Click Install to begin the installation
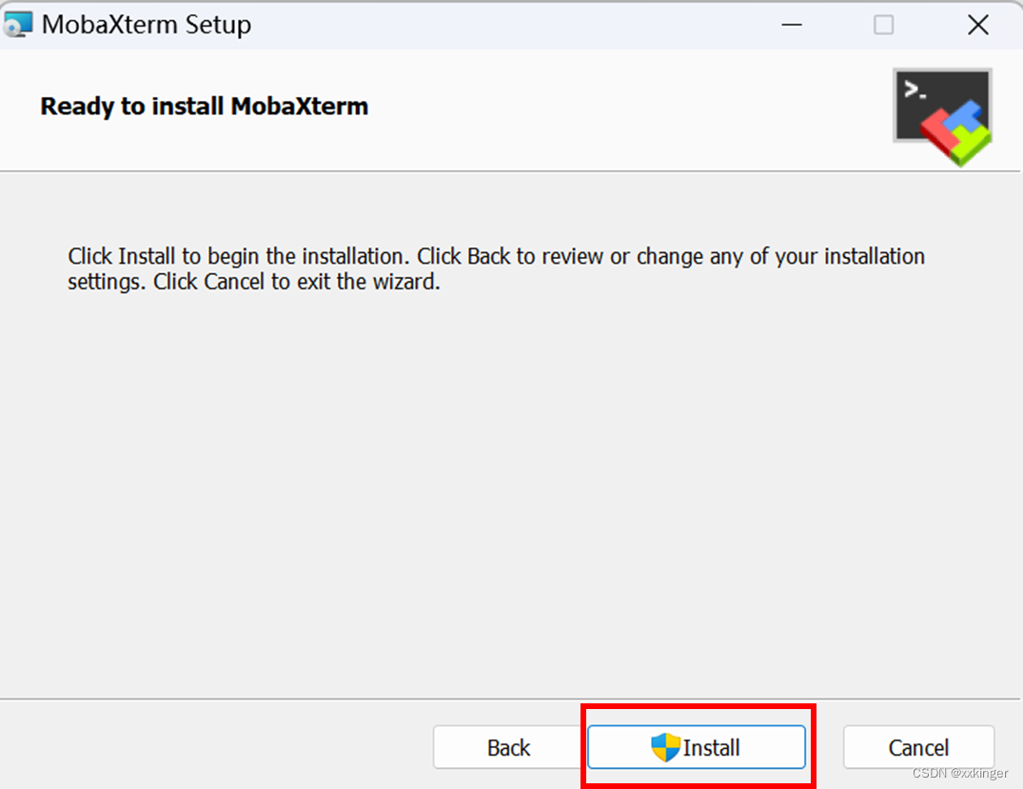 (x=697, y=746)
